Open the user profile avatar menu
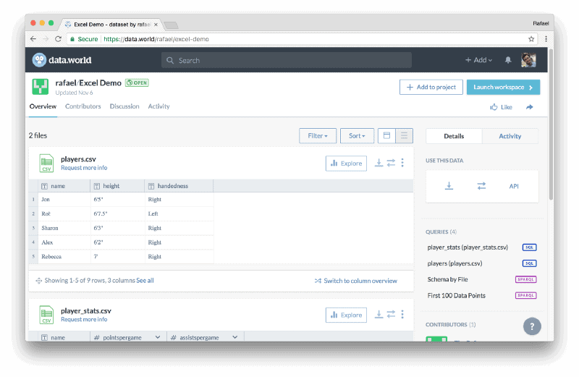579x377 pixels. coord(528,60)
